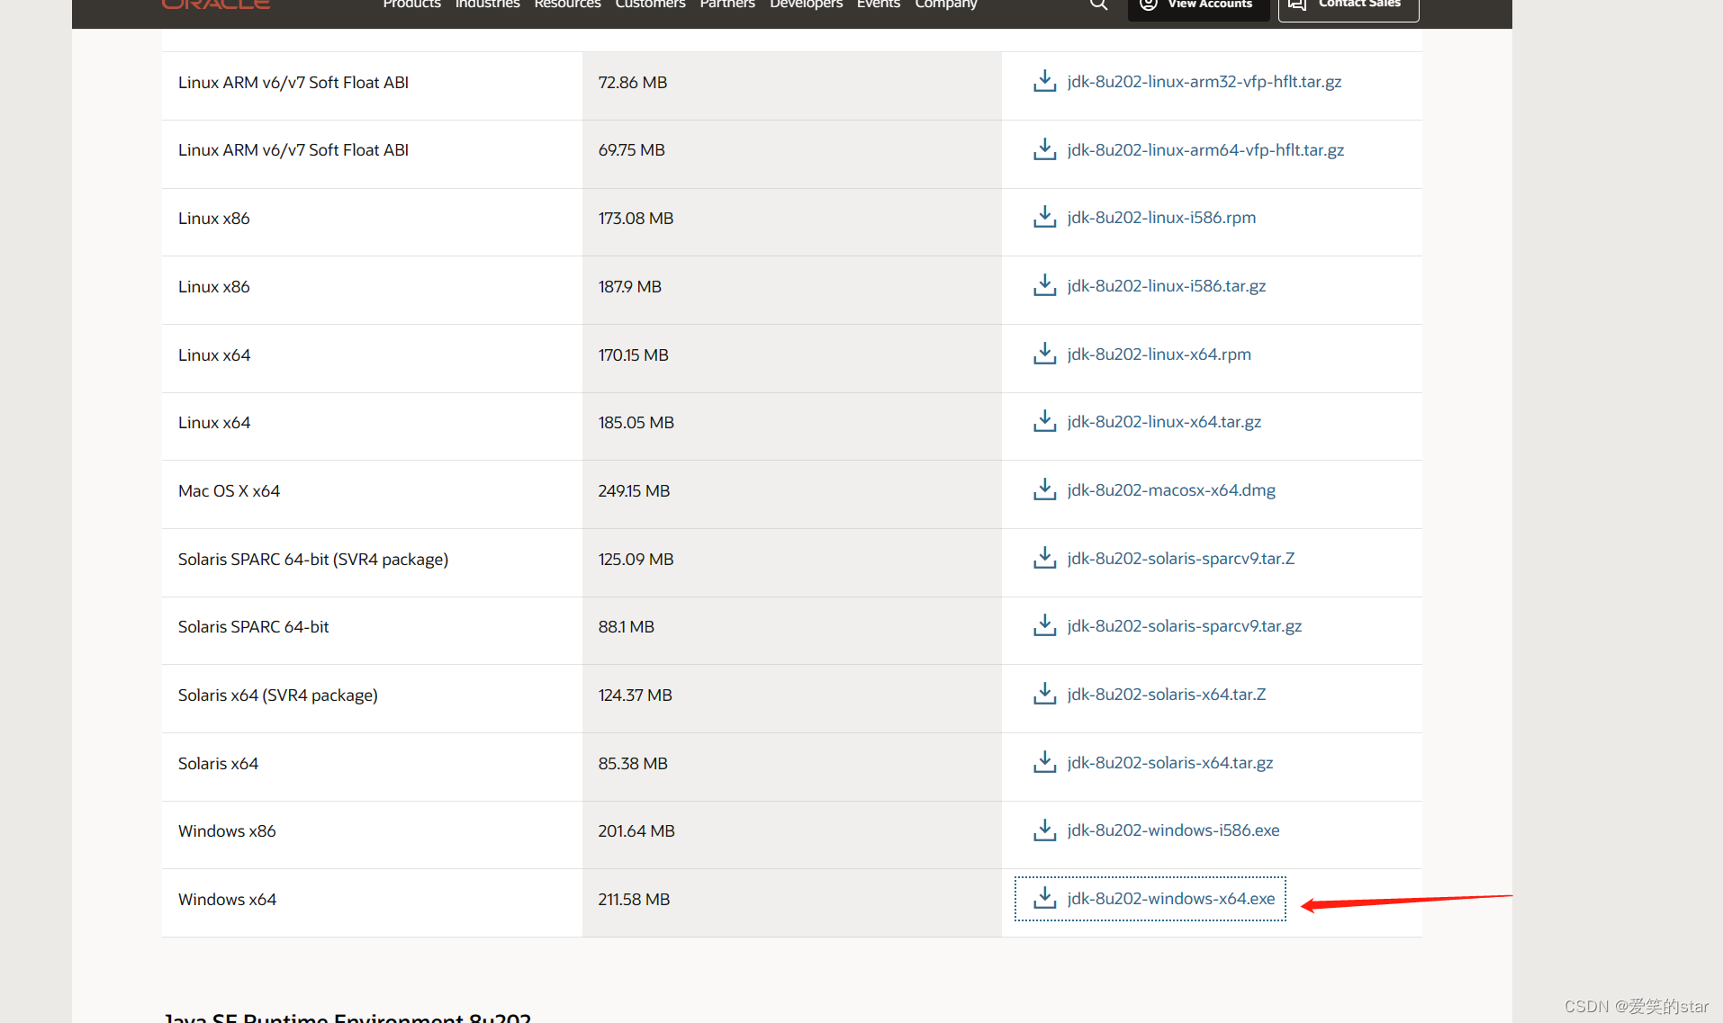
Task: Select the 'Windows x86' cell
Action: coord(372,834)
